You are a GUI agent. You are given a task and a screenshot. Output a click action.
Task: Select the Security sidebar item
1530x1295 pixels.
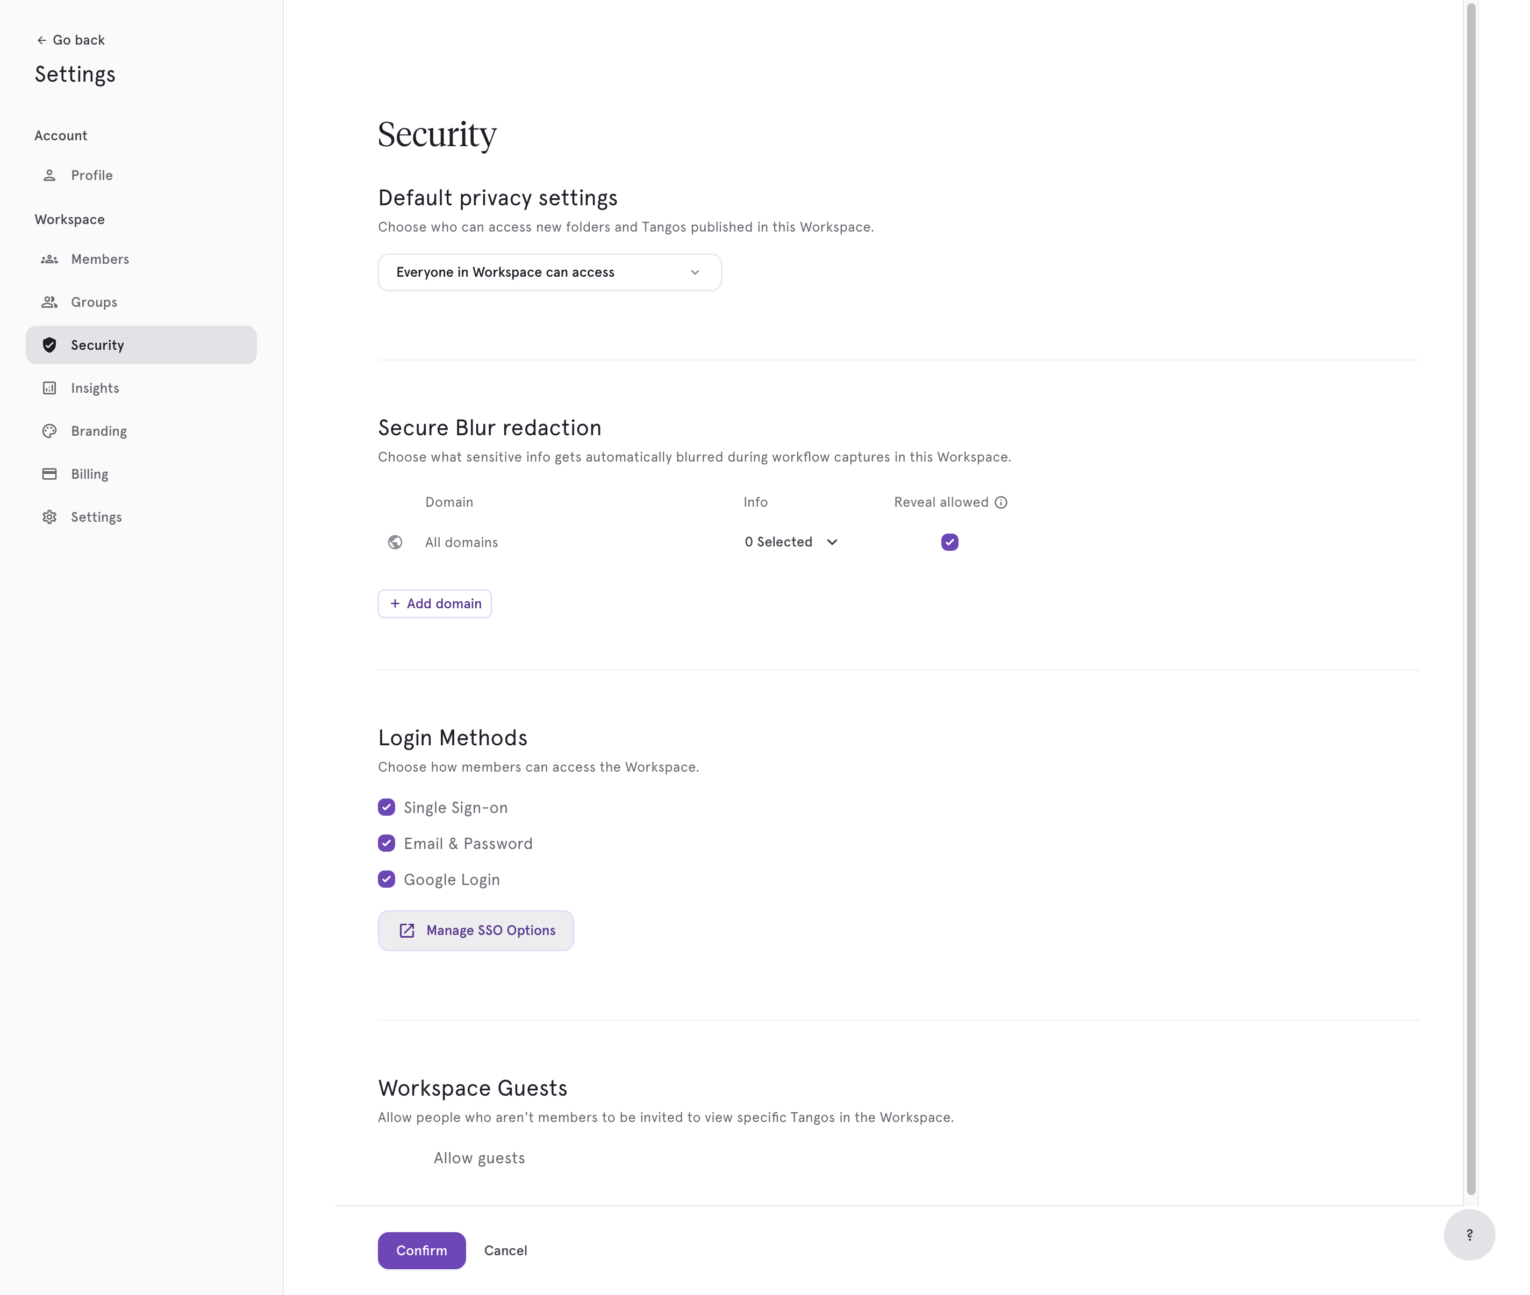point(141,345)
